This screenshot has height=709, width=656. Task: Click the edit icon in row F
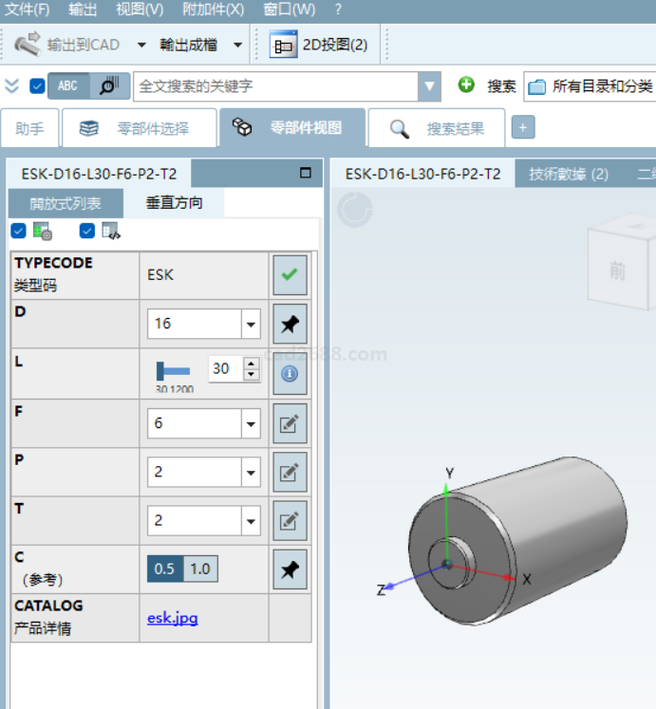(x=290, y=423)
